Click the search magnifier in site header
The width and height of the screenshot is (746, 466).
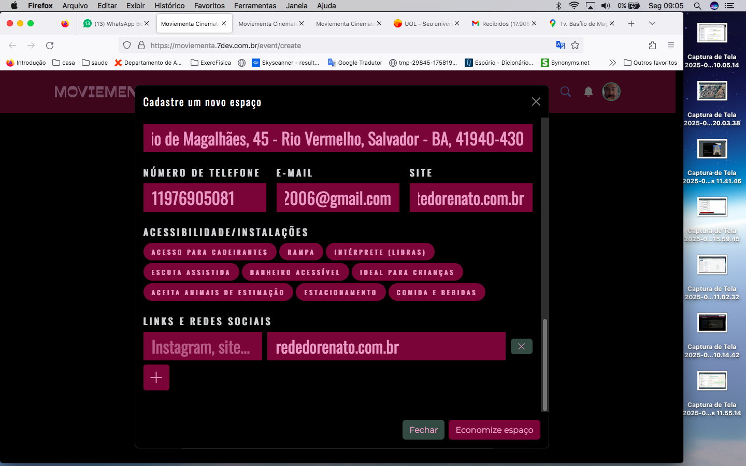(565, 92)
